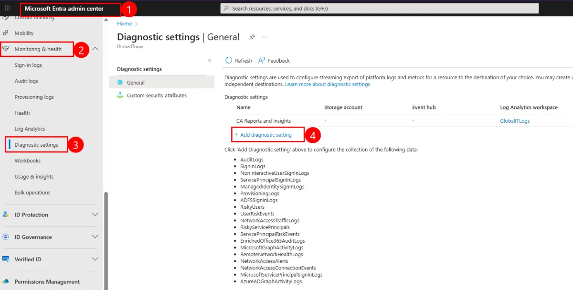The width and height of the screenshot is (573, 290).
Task: Focus the Search resources, services, and docs box
Action: click(x=379, y=8)
